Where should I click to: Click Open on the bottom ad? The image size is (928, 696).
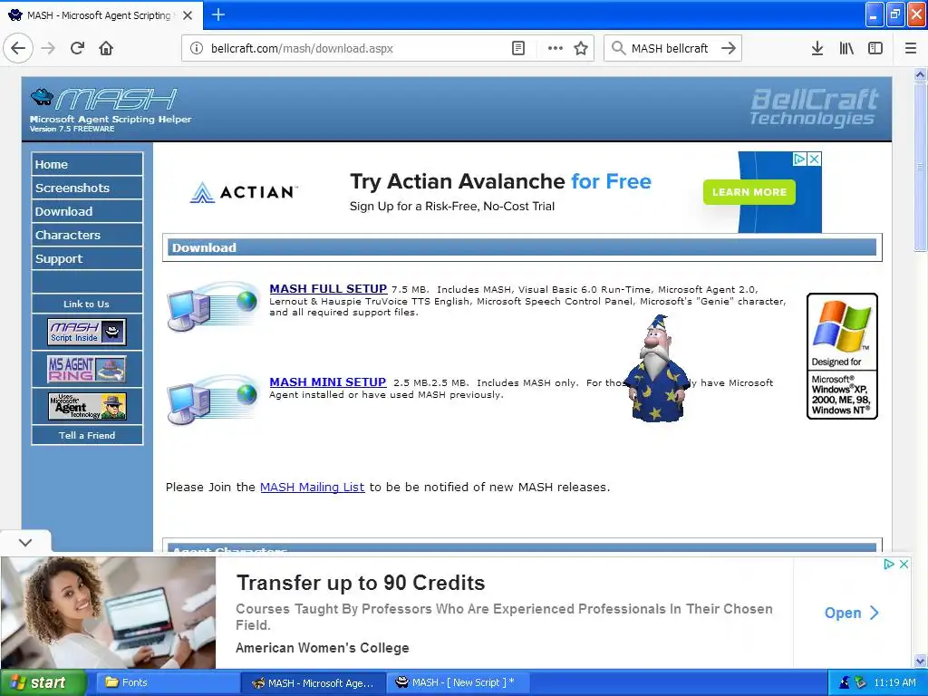click(851, 614)
